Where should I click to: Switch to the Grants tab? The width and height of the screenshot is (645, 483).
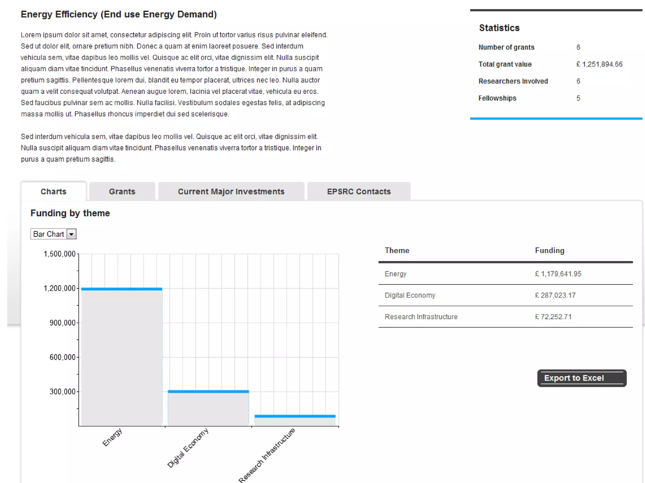[x=122, y=191]
